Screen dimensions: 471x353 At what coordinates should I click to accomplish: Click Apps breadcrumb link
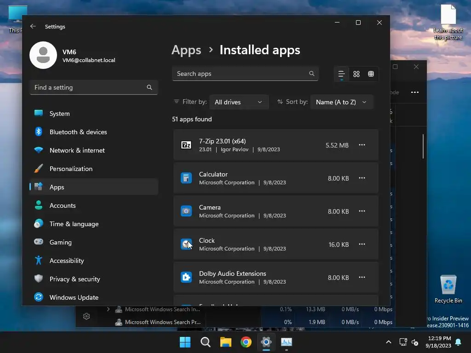(186, 50)
